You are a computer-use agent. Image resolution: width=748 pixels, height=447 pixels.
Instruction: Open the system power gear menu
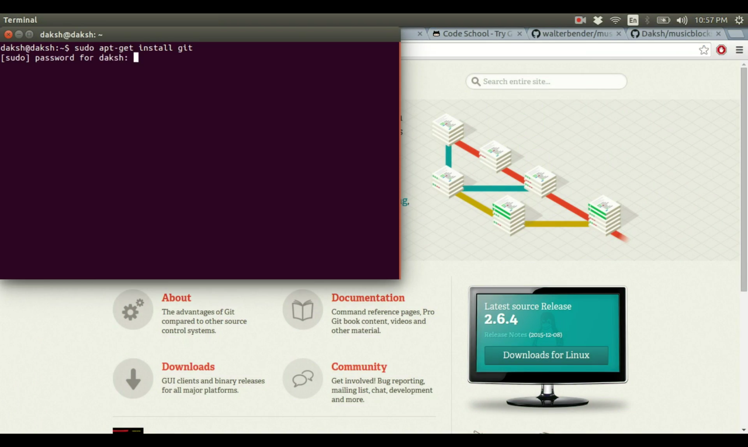[739, 20]
